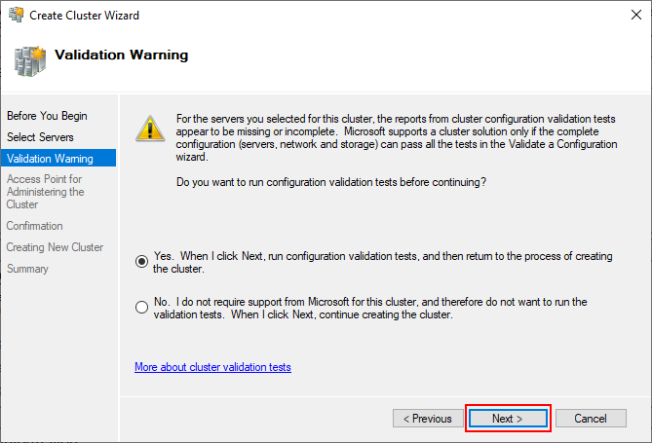652x443 pixels.
Task: Click the validation question text
Action: pos(331,182)
